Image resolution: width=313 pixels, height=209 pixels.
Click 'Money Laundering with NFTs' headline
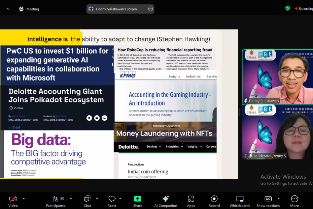tap(164, 133)
